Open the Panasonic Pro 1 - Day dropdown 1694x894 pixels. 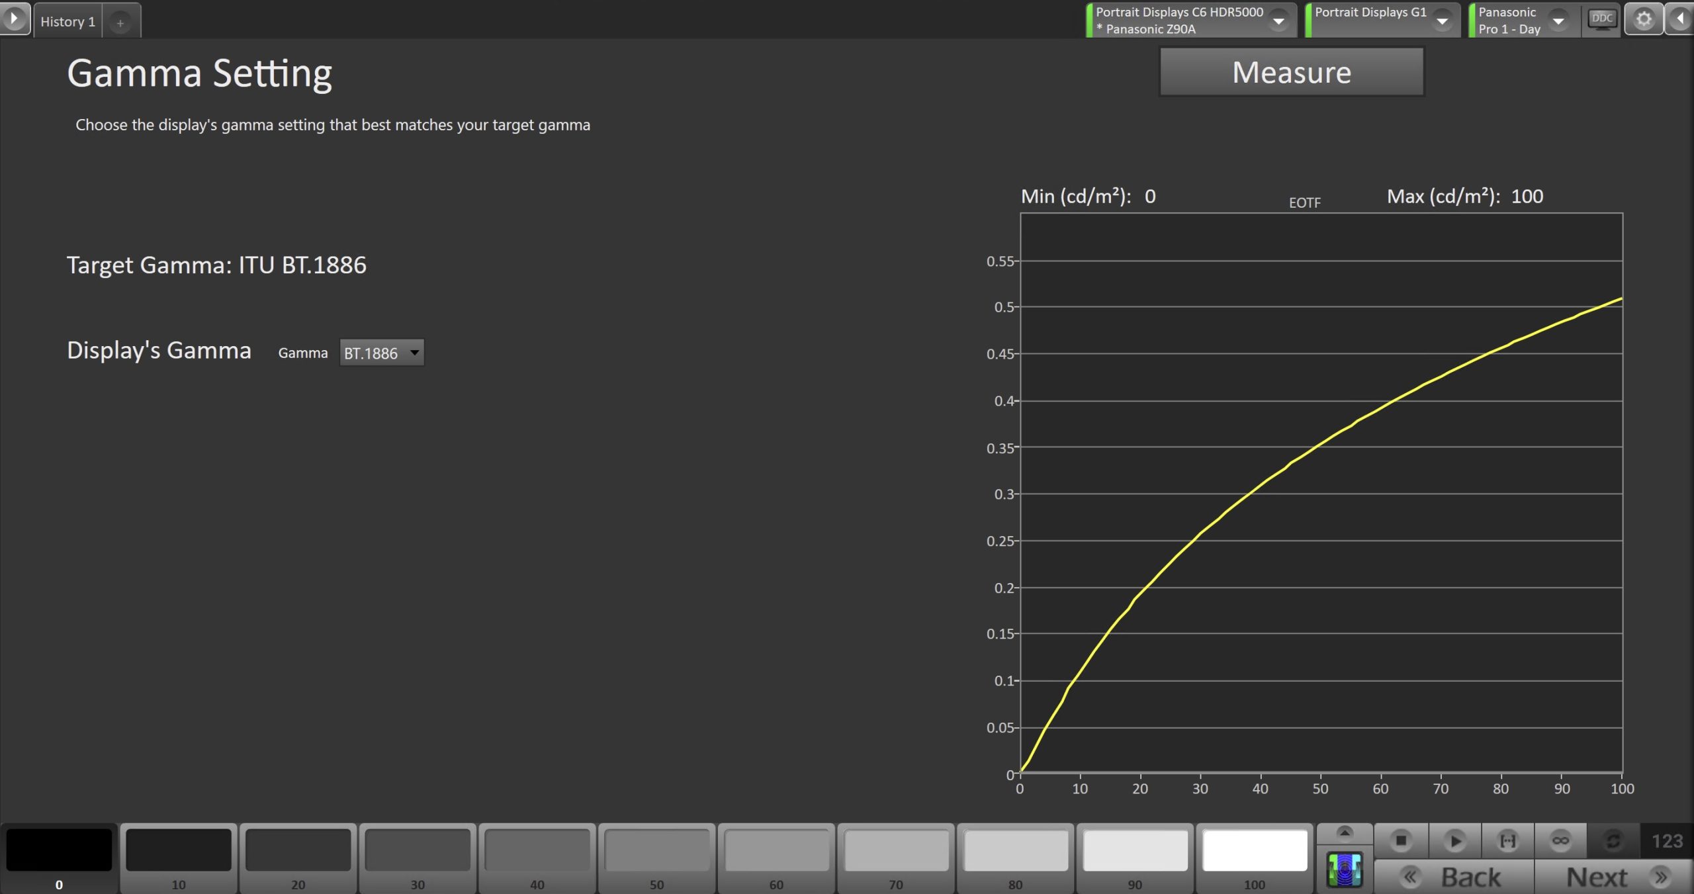point(1558,21)
